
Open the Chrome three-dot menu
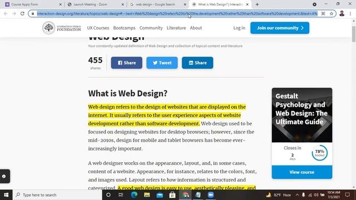(x=350, y=13)
